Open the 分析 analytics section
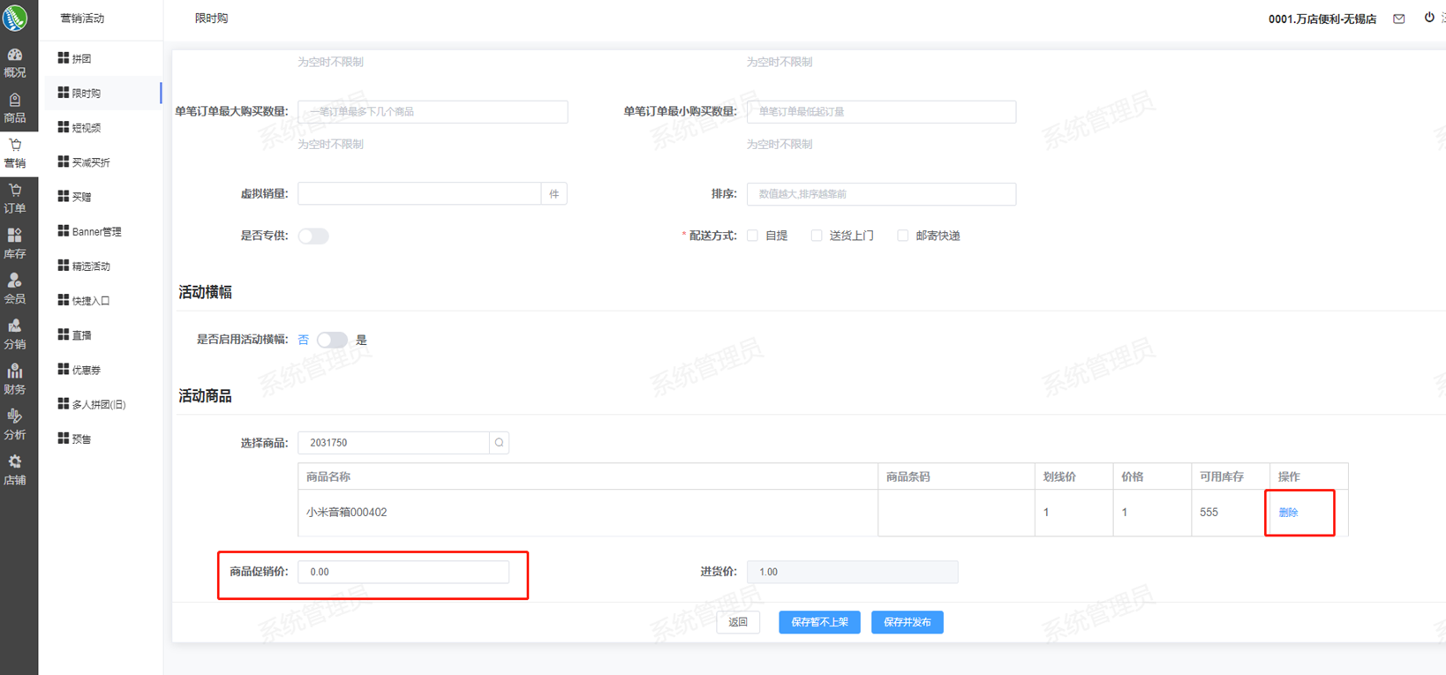 click(x=15, y=425)
